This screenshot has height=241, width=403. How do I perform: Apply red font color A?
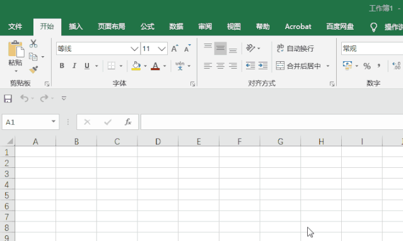pos(155,66)
